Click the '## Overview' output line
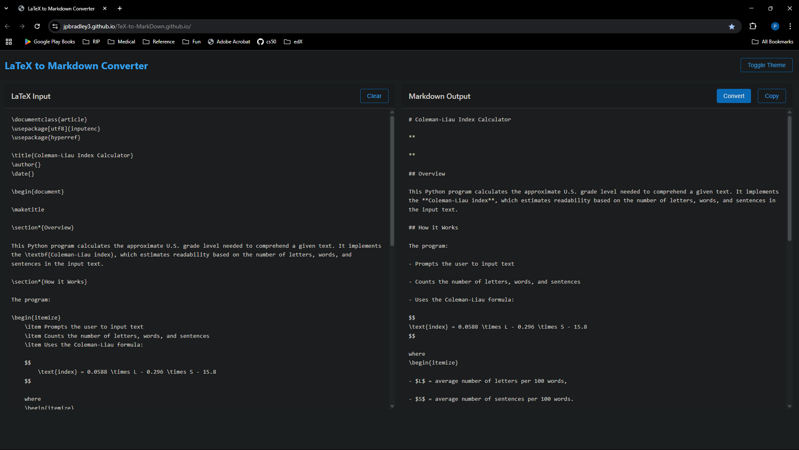Screen dimensions: 799x450 (427, 174)
